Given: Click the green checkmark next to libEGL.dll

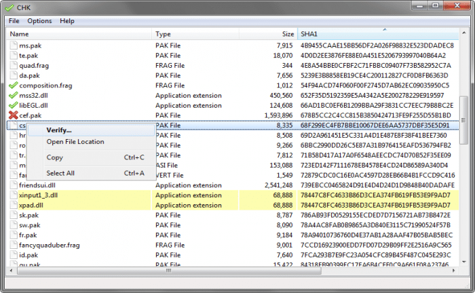Looking at the screenshot, I should (x=13, y=105).
